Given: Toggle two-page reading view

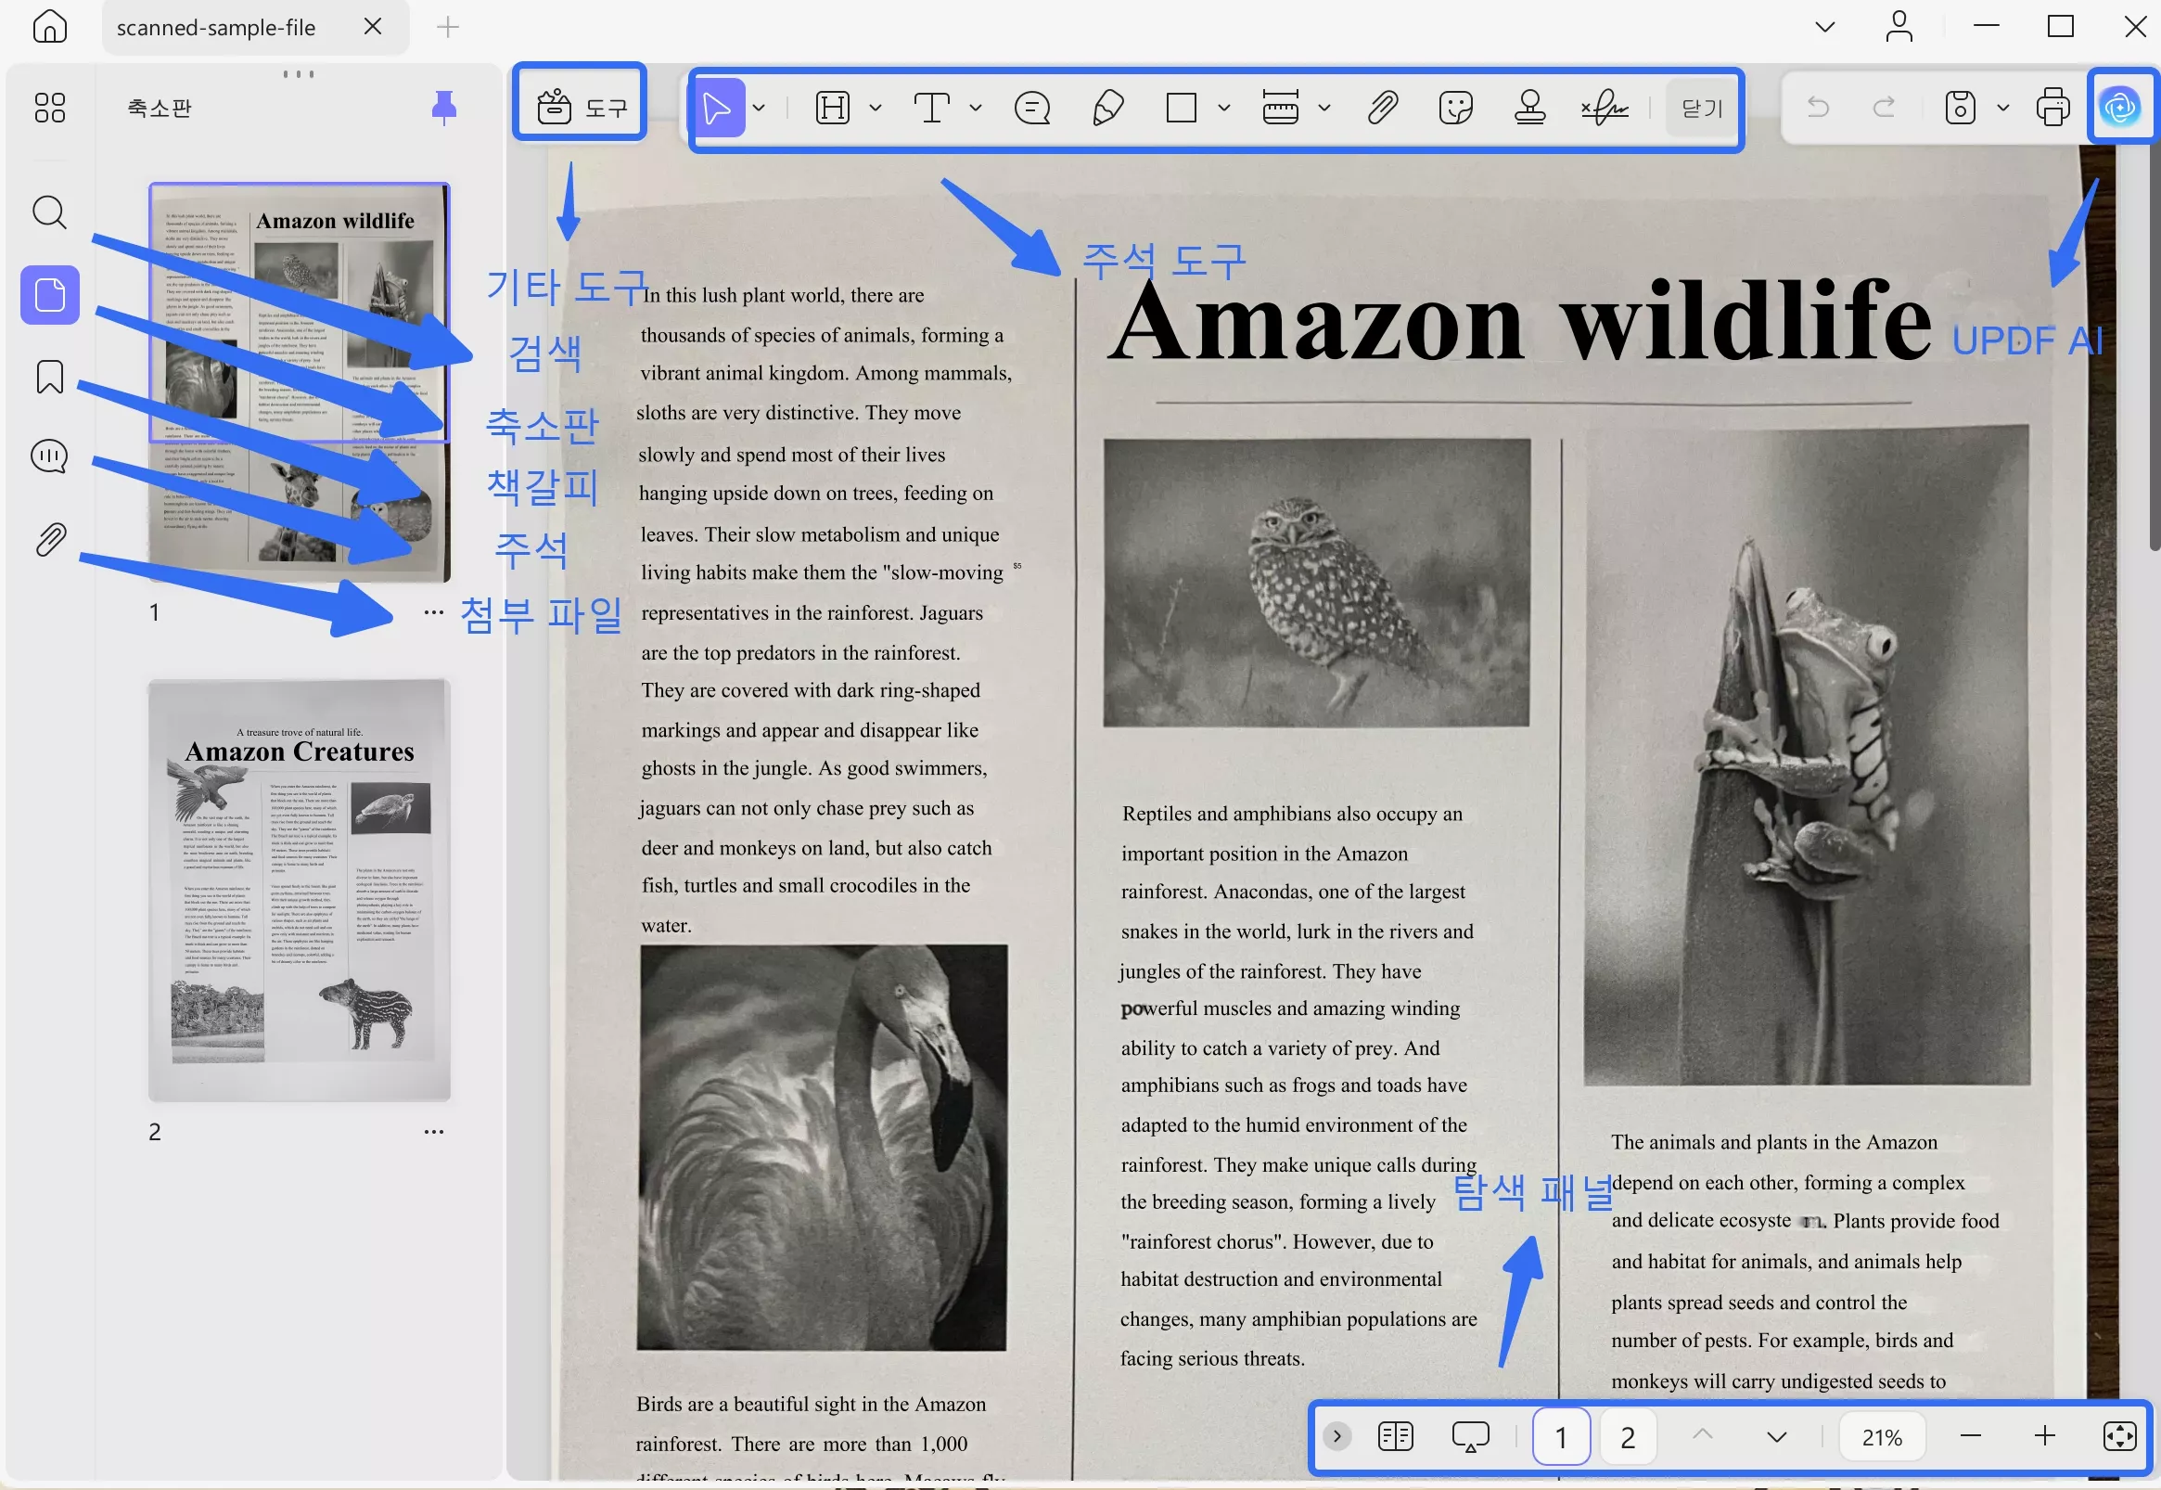Looking at the screenshot, I should (1395, 1436).
